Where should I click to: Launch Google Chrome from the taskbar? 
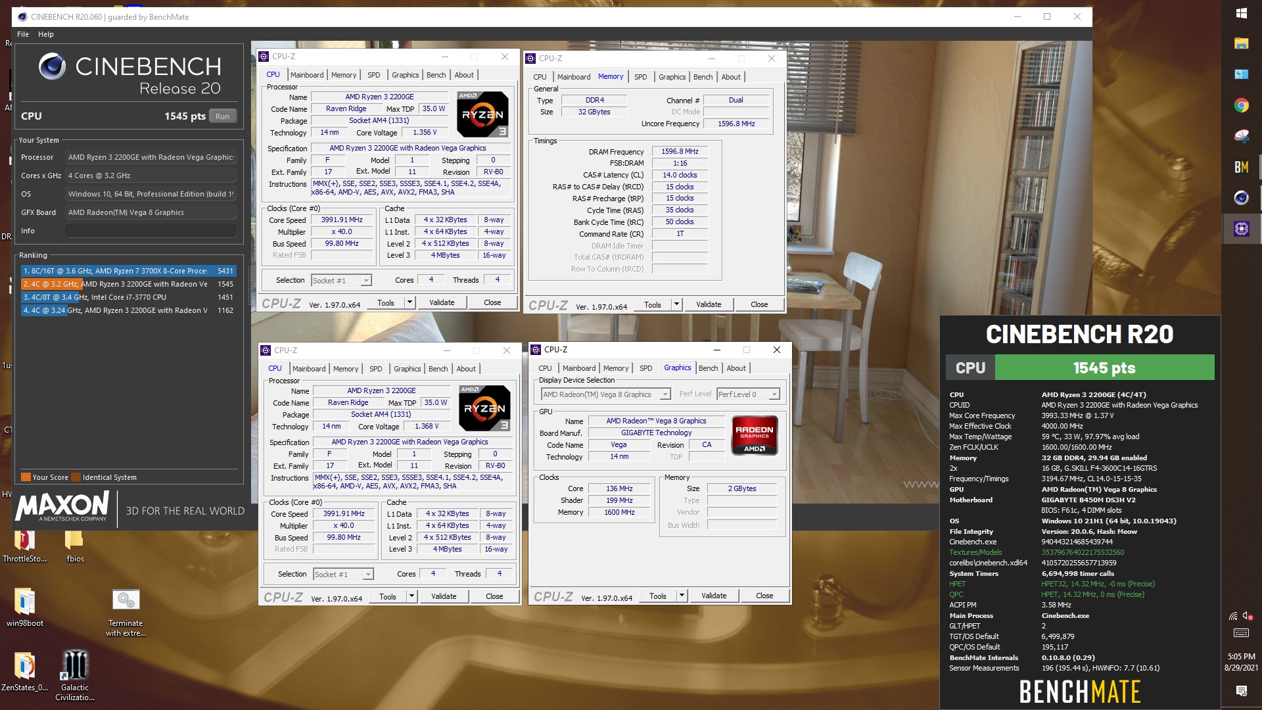click(x=1241, y=105)
